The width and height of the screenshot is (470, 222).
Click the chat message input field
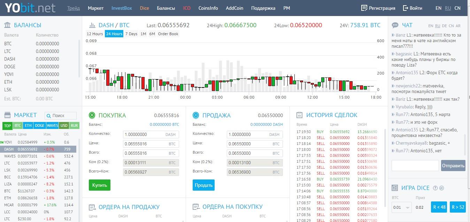pos(415,166)
